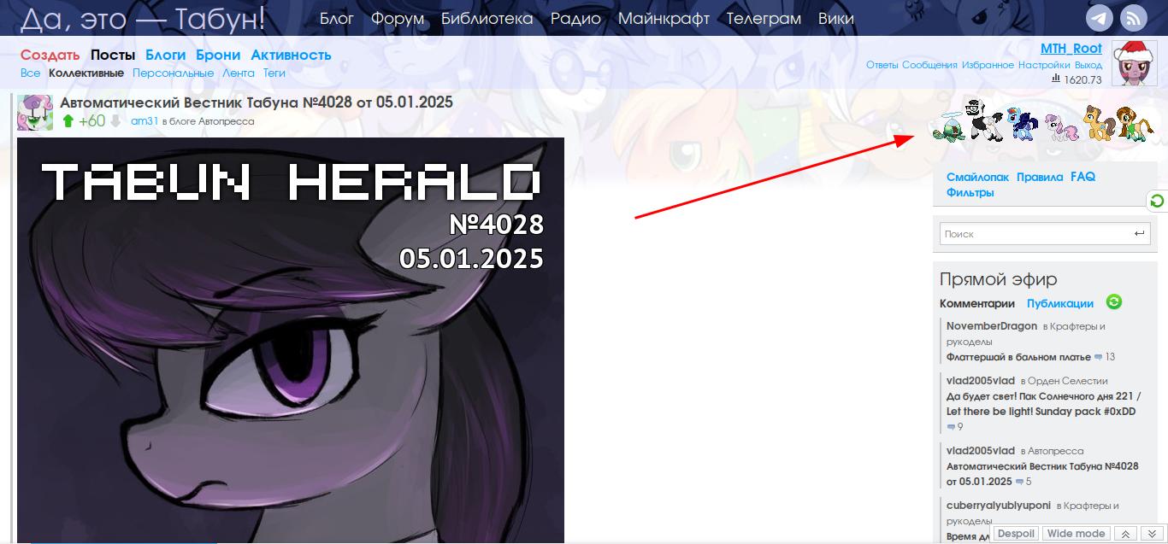The image size is (1168, 544).
Task: Upvote the Tabun Herald post
Action: 68,121
